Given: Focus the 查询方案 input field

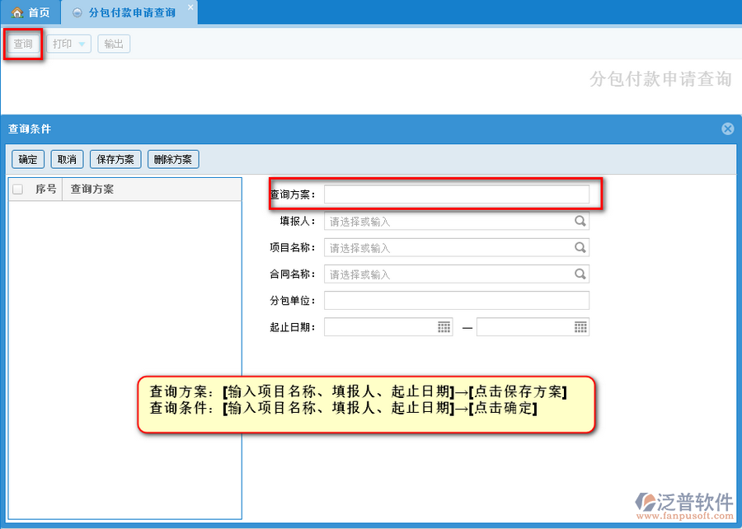Looking at the screenshot, I should point(457,194).
